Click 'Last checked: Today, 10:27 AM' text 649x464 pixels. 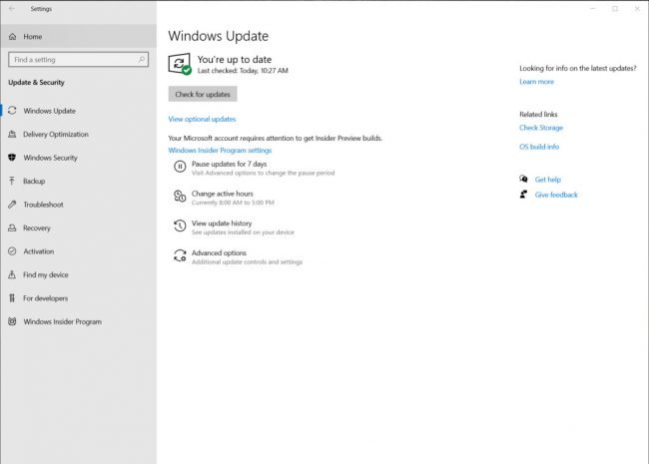[243, 71]
